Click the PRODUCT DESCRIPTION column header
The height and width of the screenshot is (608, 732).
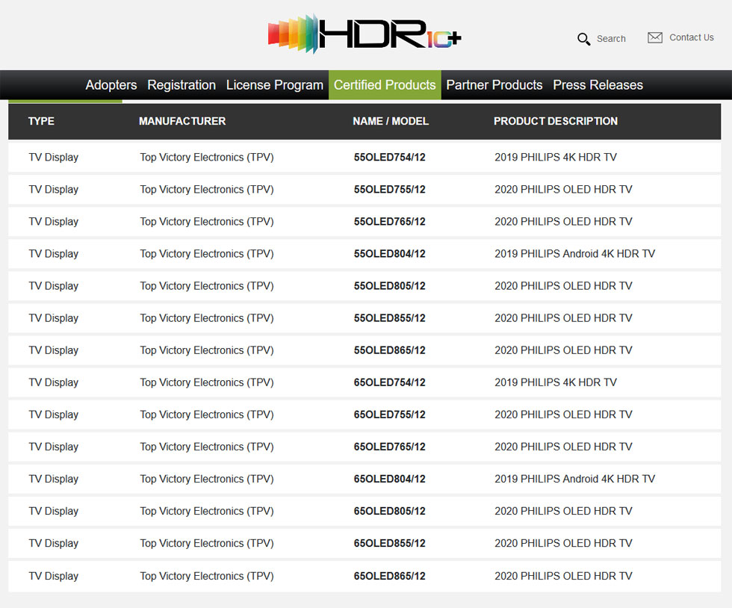click(556, 122)
